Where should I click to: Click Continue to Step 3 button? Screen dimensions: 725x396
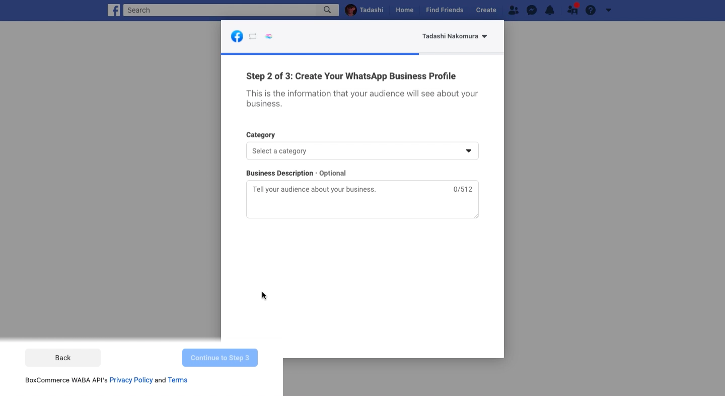click(x=220, y=358)
